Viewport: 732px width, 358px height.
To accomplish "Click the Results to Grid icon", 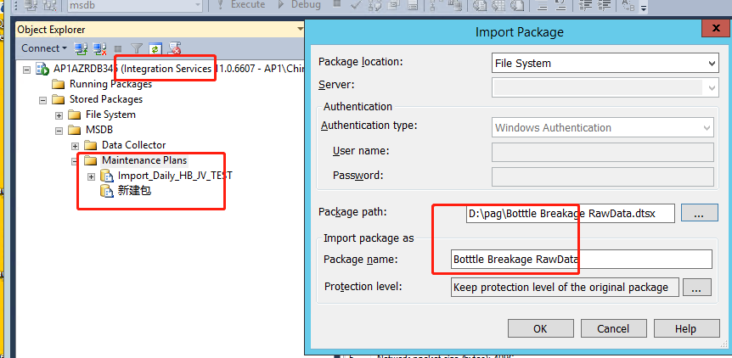I will [498, 4].
